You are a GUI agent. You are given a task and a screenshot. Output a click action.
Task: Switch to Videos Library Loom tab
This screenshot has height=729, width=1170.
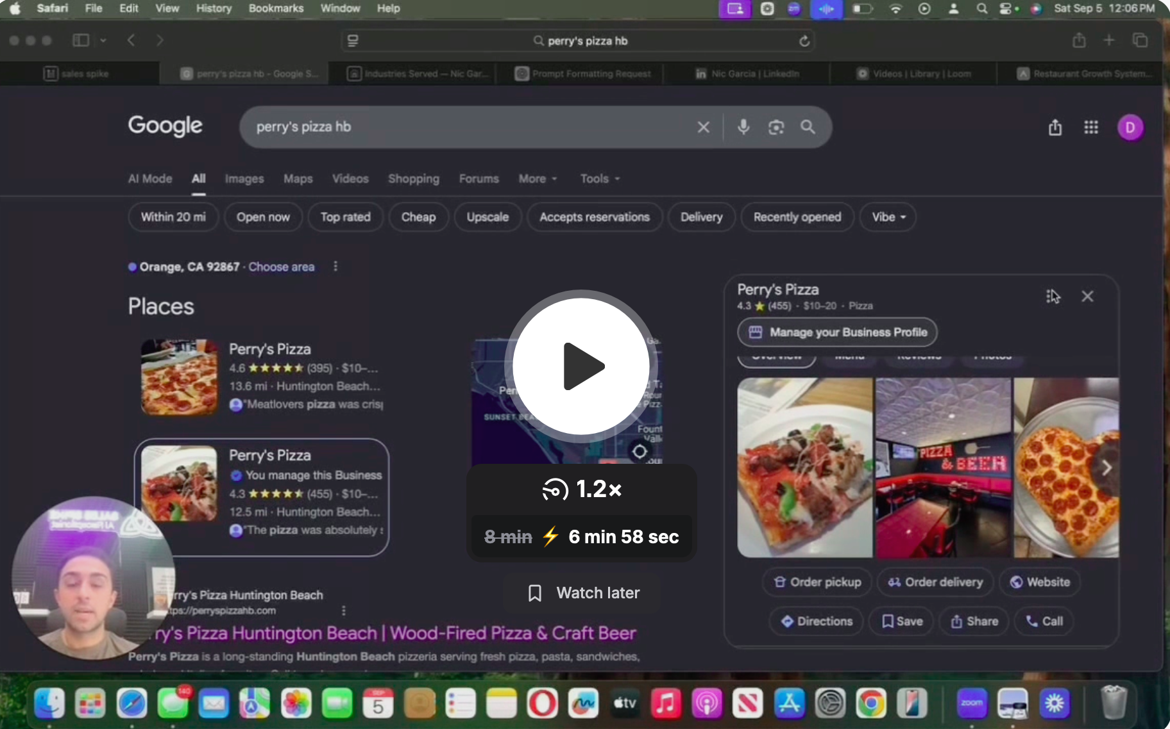coord(913,74)
